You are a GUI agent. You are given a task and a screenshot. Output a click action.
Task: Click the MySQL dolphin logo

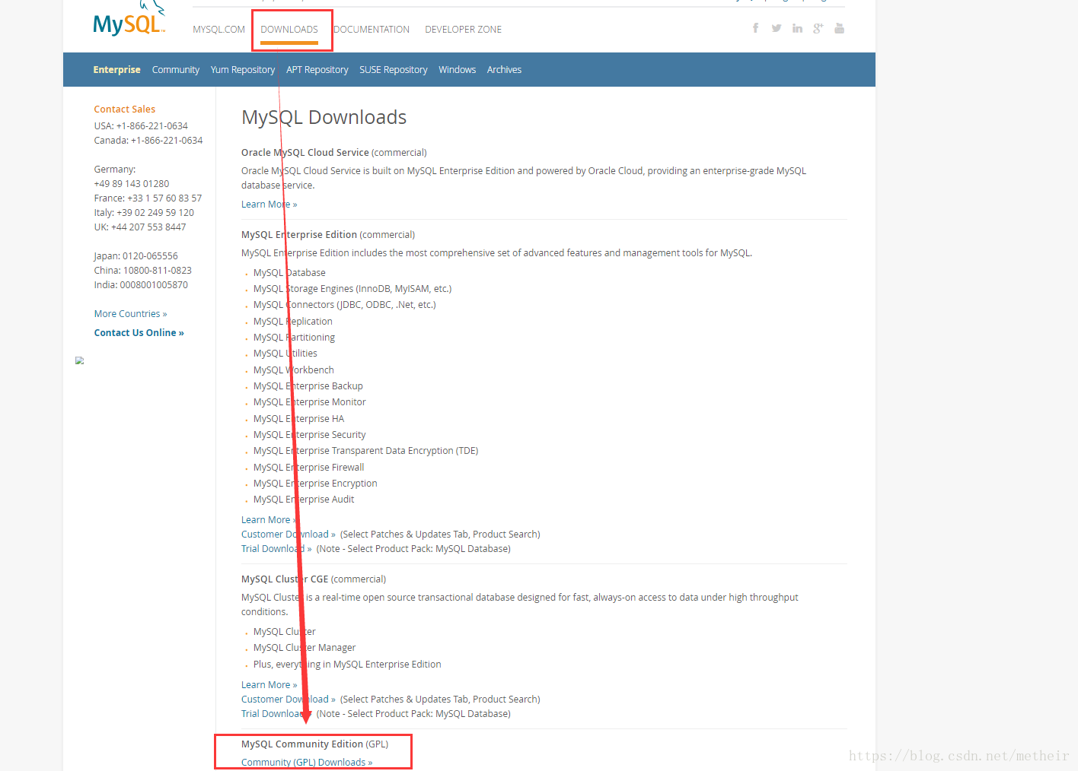point(129,19)
